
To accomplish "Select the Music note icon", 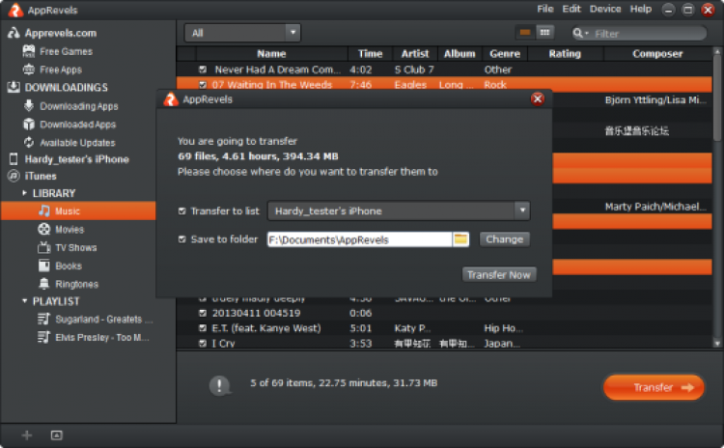I will 43,211.
